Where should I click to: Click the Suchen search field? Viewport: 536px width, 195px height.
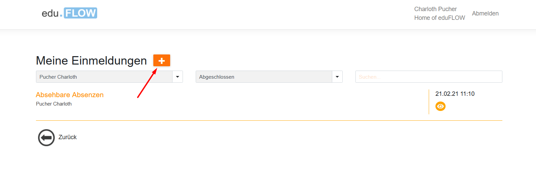tap(428, 77)
